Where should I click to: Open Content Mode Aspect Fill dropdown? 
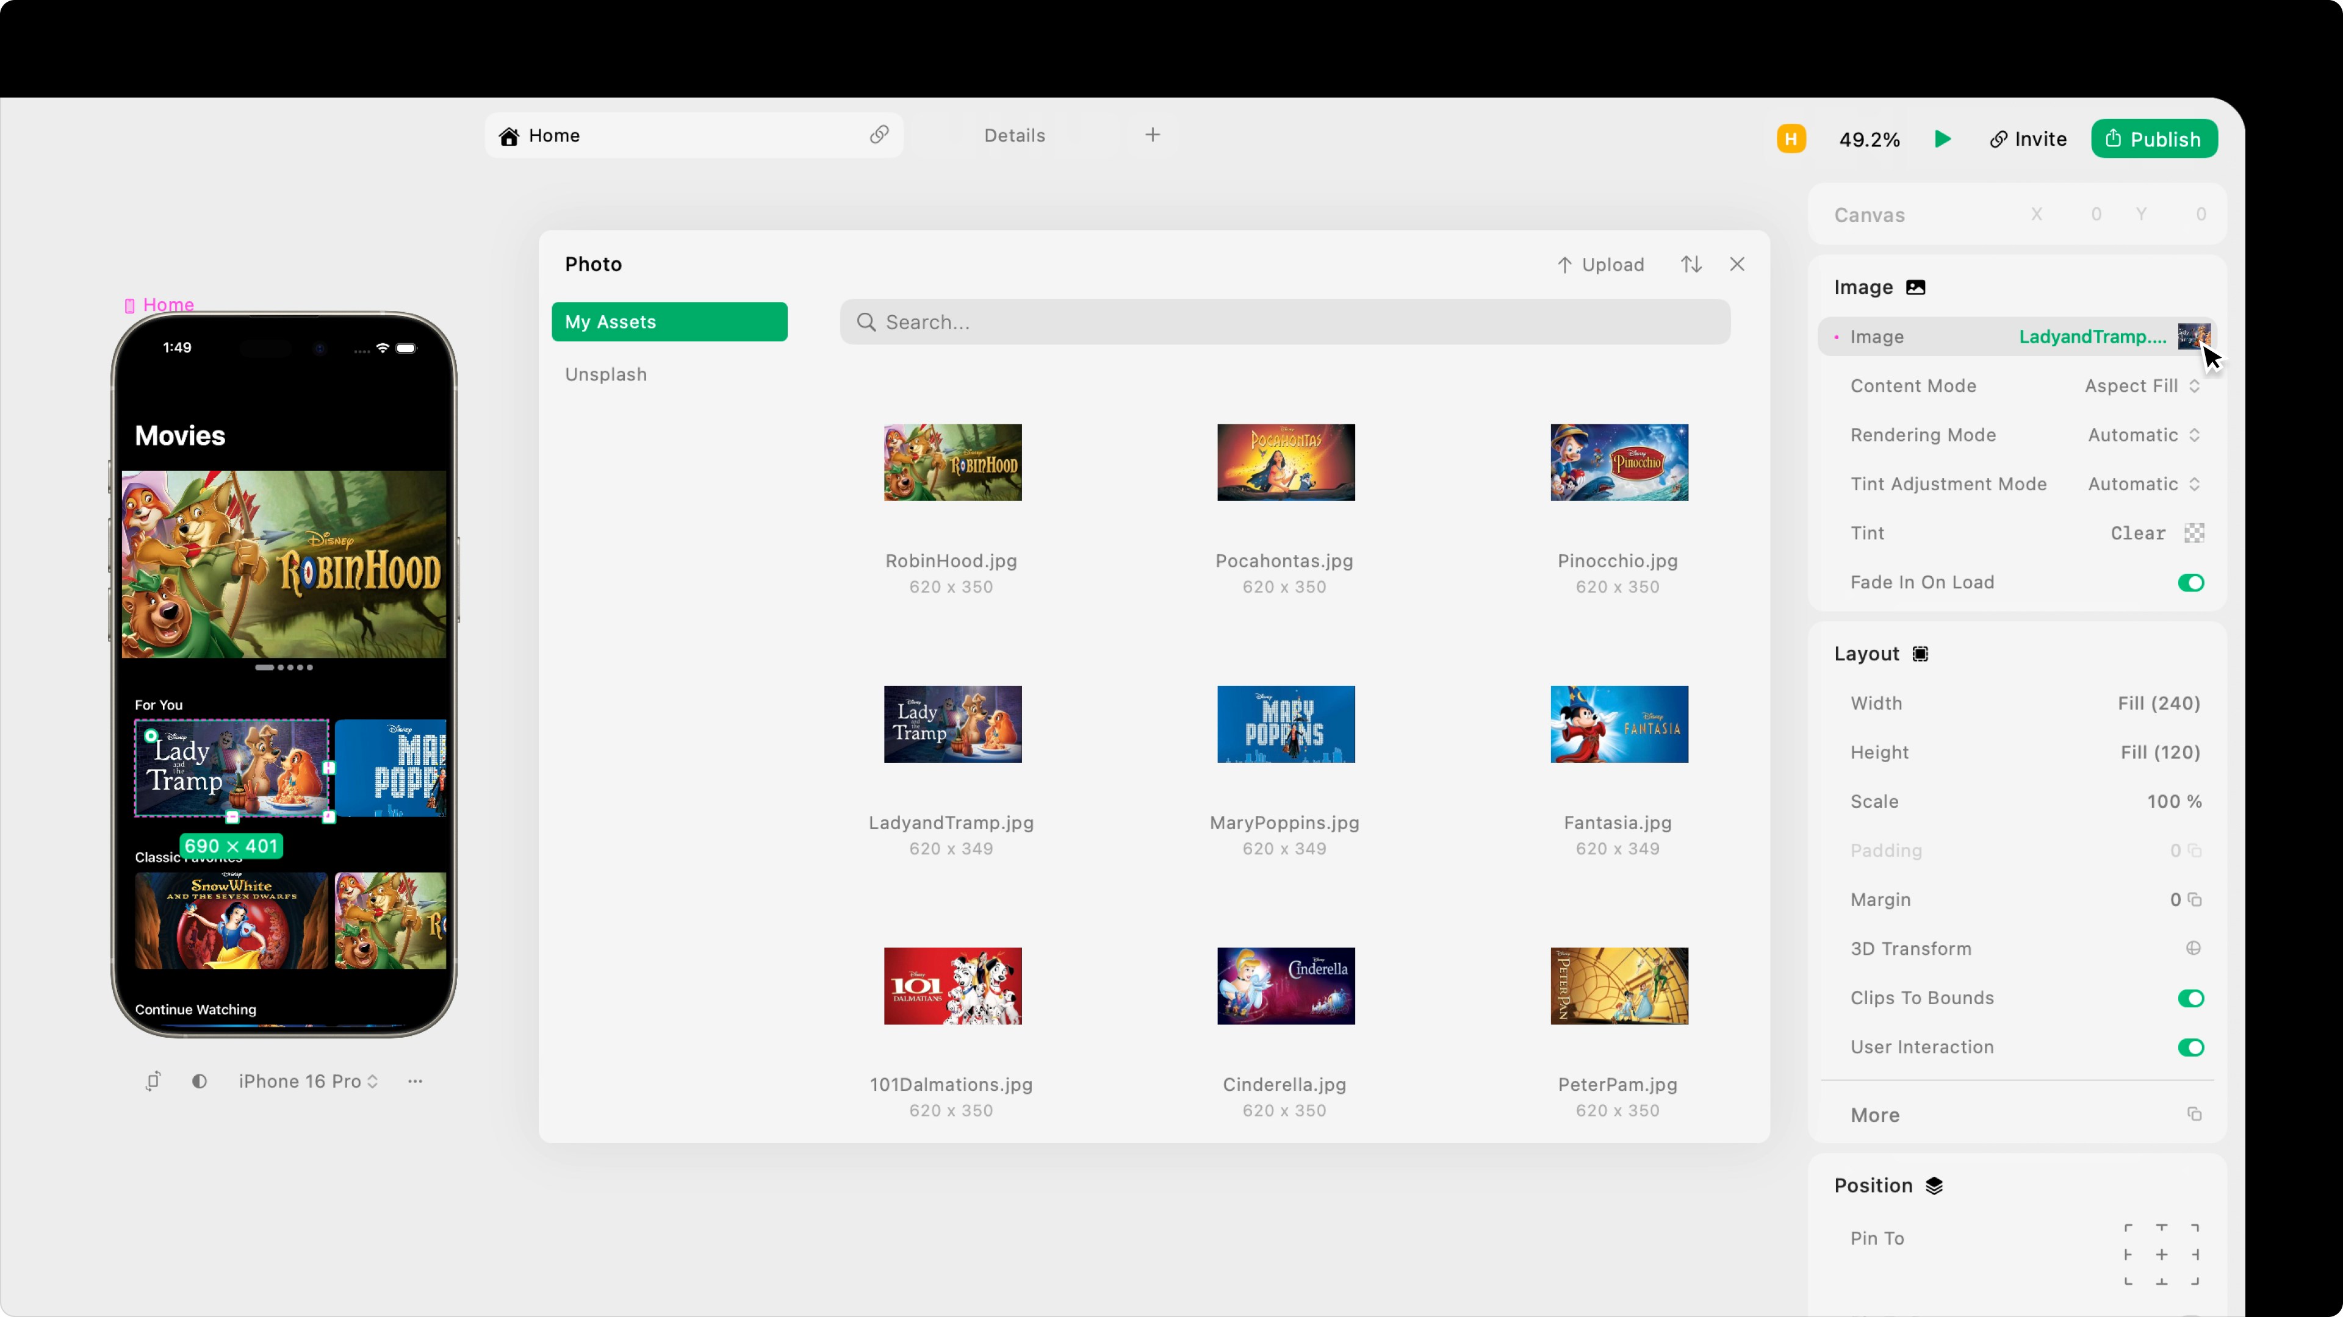2141,387
